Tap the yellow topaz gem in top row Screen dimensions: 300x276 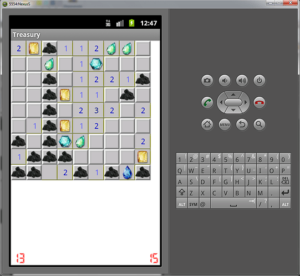tap(34, 48)
